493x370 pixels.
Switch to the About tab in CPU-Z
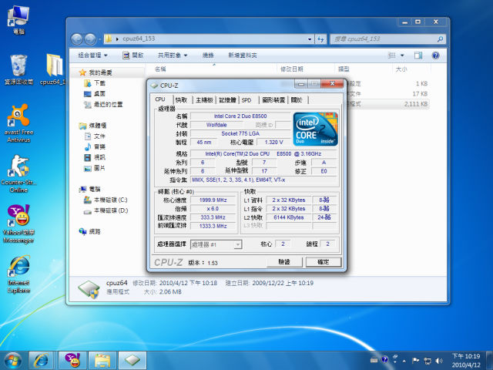297,100
